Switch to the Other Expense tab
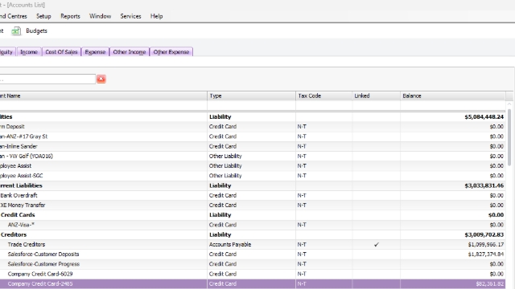515x289 pixels. 171,51
